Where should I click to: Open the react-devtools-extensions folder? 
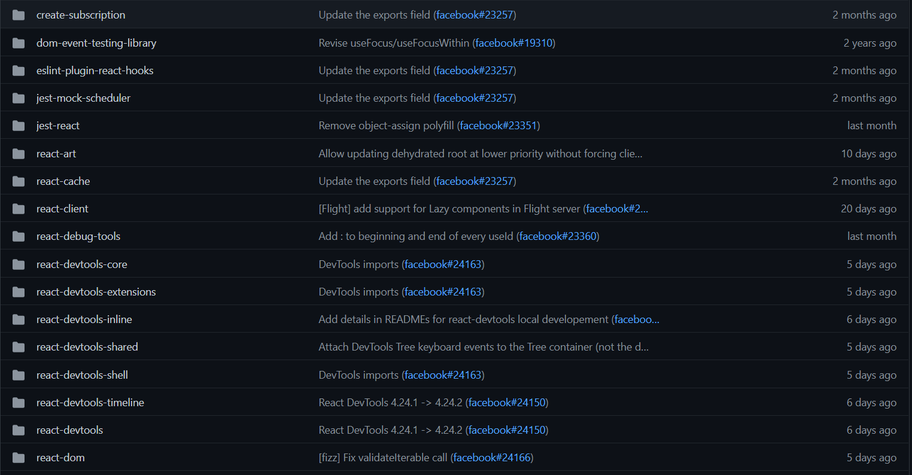tap(96, 292)
